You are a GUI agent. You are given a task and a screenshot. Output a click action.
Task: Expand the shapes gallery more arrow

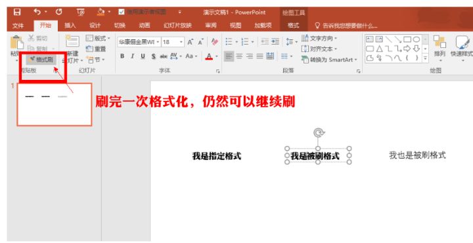point(425,58)
